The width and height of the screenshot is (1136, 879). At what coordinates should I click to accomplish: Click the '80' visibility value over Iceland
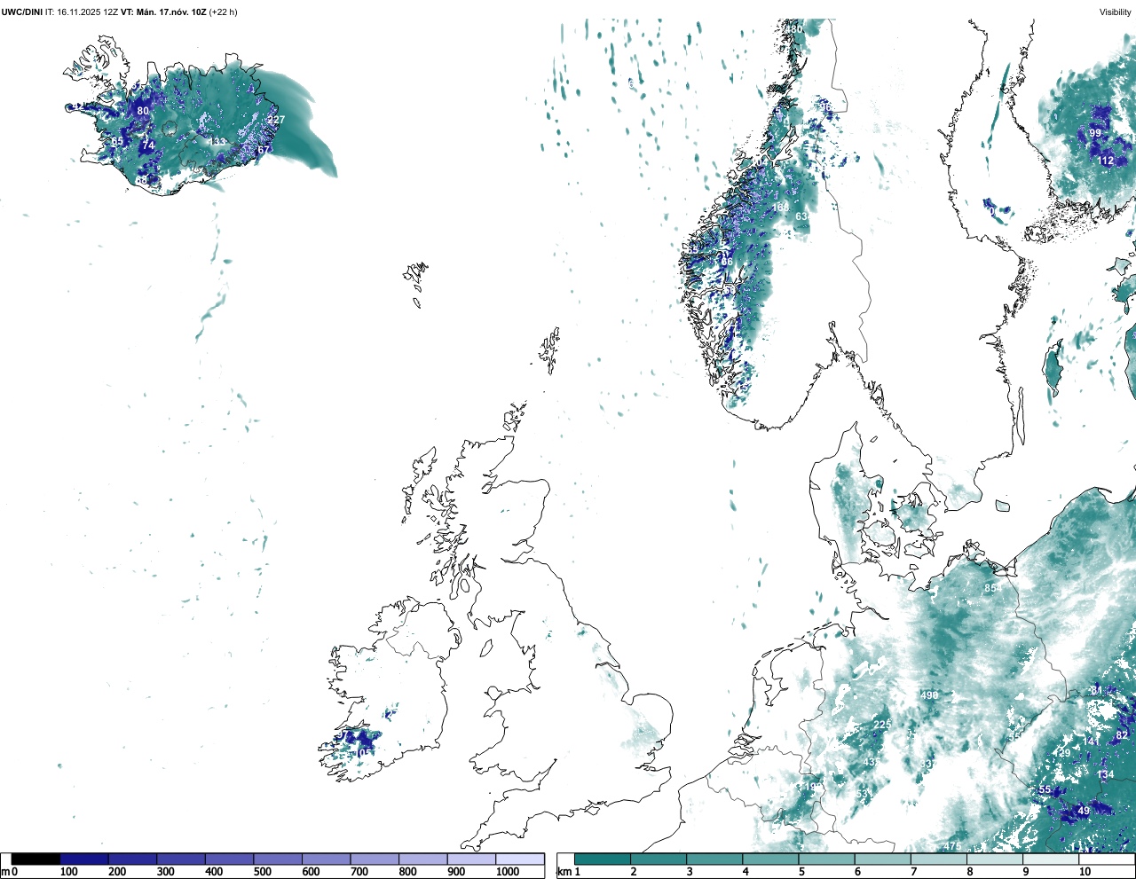coord(143,111)
